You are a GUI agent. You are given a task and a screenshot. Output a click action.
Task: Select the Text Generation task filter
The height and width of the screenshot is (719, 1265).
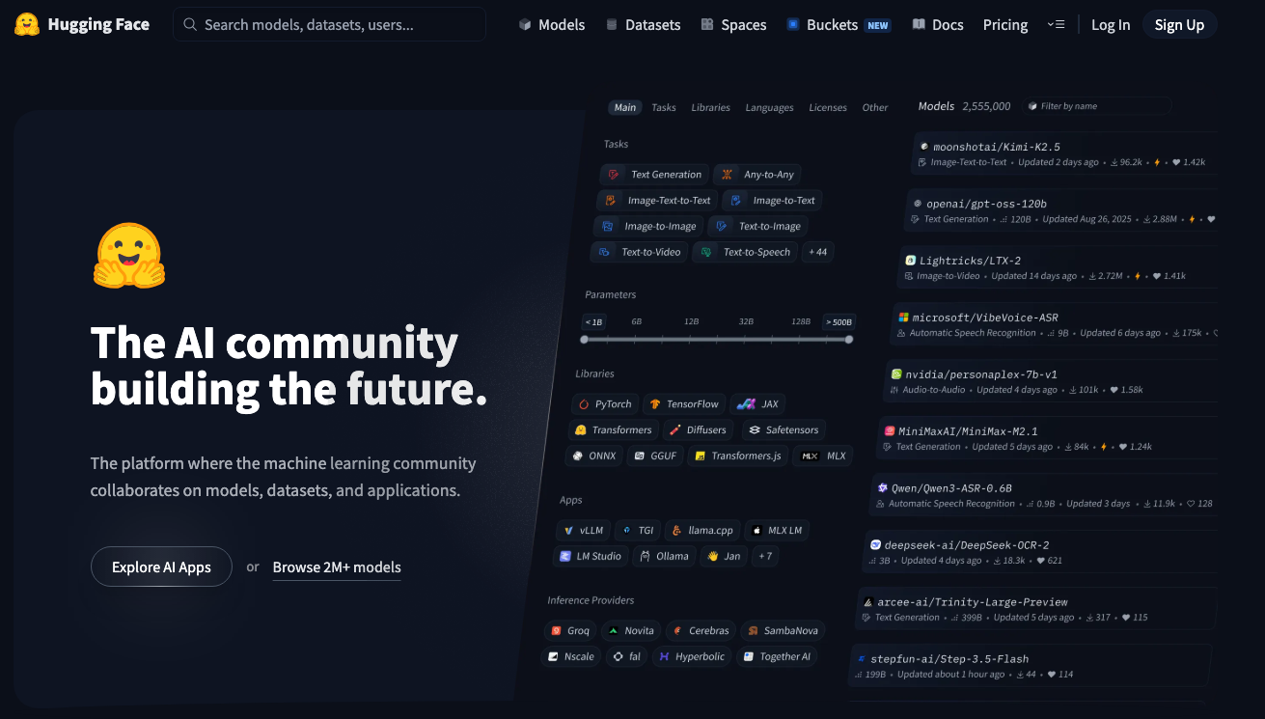pos(655,175)
